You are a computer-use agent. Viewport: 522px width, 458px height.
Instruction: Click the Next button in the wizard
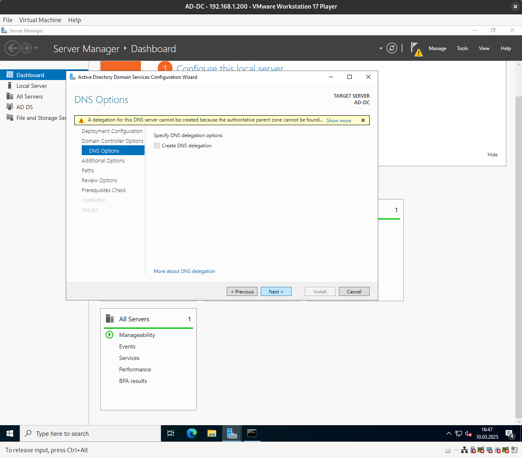point(276,291)
